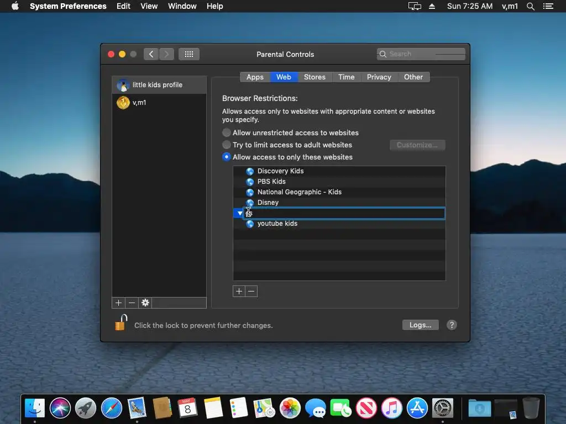Click v,m1 user name in menu bar
Viewport: 566px width, 424px height.
tap(510, 6)
